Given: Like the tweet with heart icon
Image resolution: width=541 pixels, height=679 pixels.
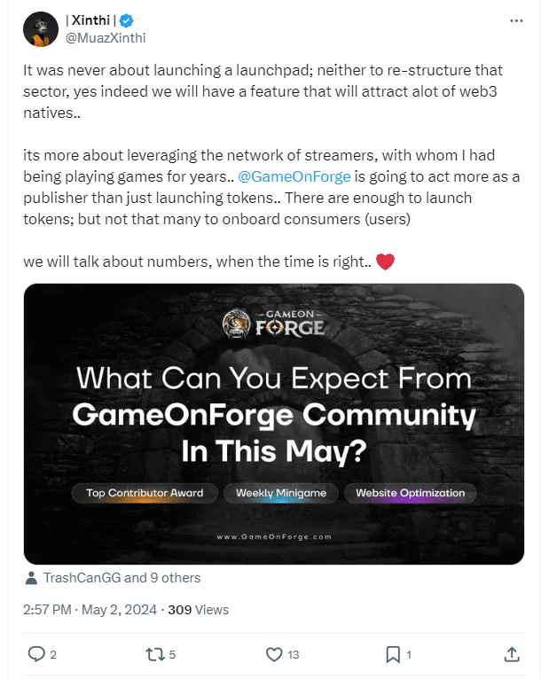Looking at the screenshot, I should pos(274,654).
